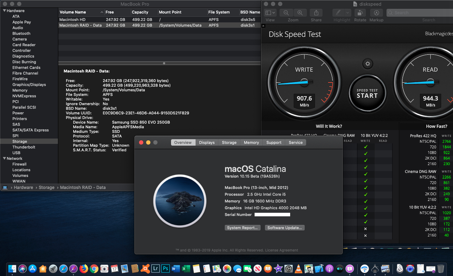453x276 pixels.
Task: Open Google Chrome from the Dock
Action: 94,269
